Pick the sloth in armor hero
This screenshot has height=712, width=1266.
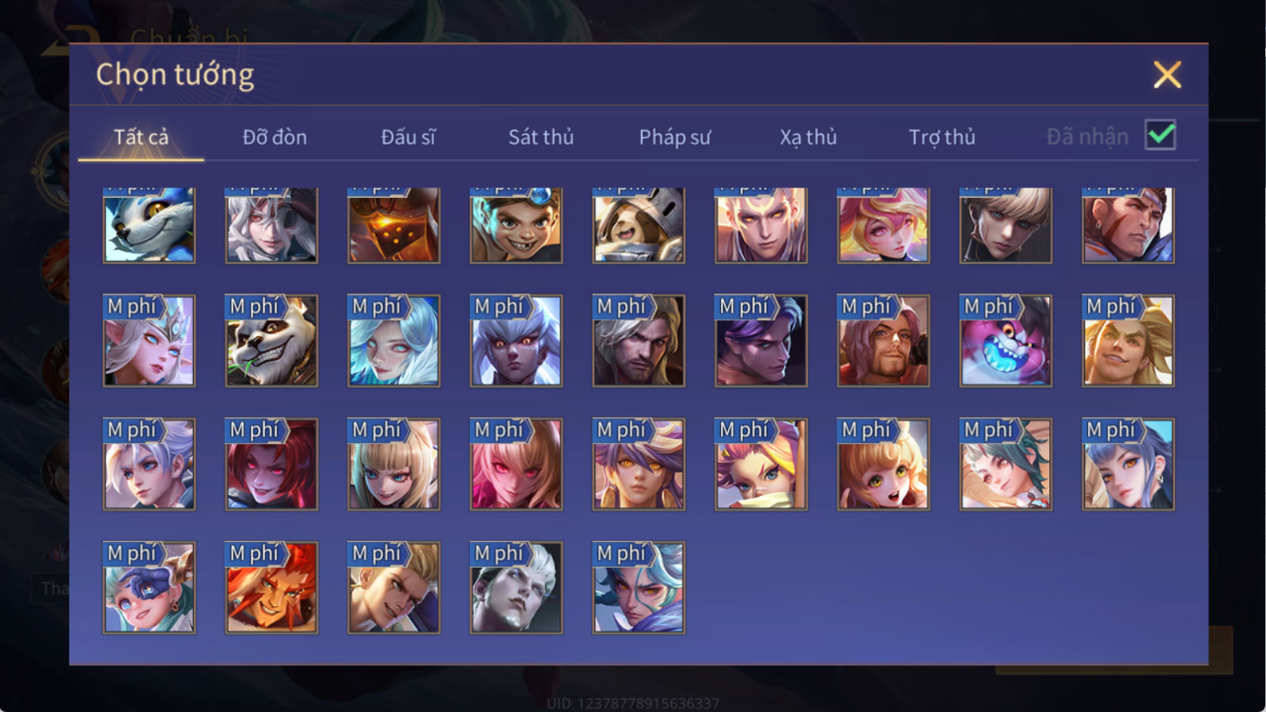click(x=639, y=225)
